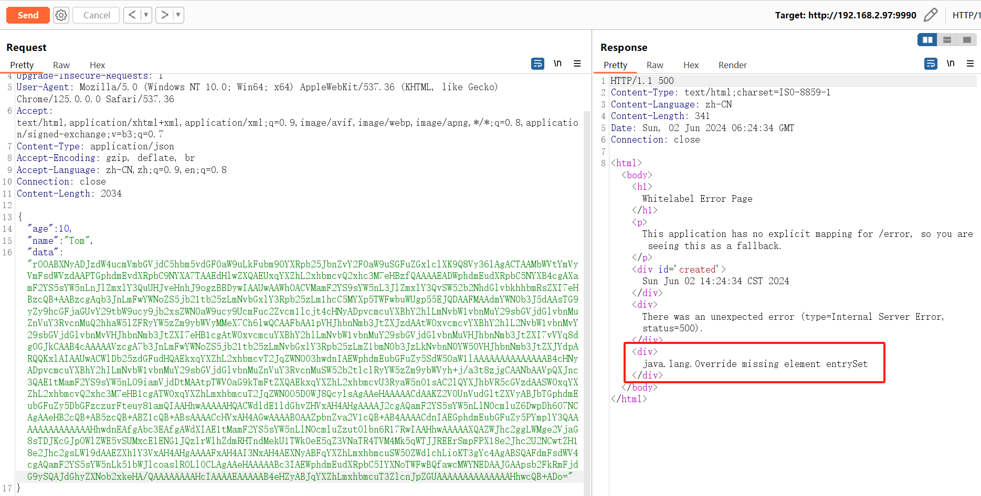The image size is (981, 496).
Task: Open history dropdown beside back arrow
Action: (x=146, y=15)
